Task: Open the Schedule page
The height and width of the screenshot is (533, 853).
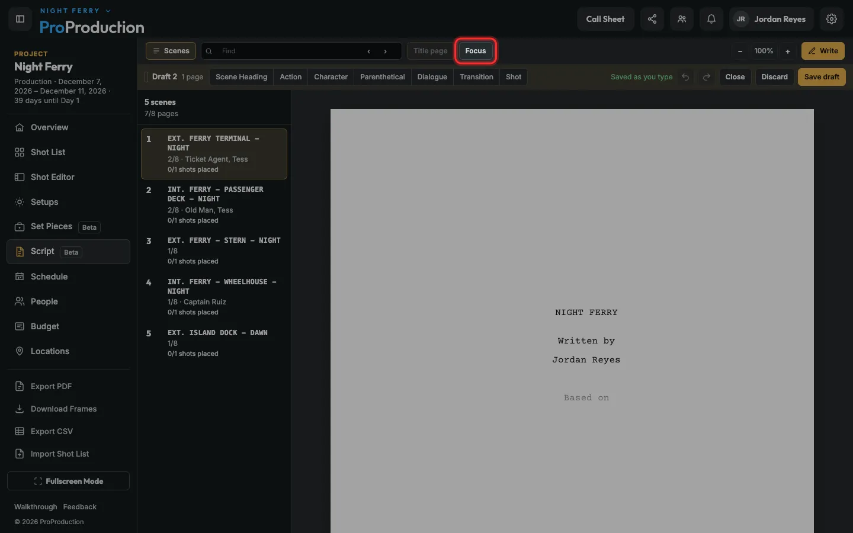Action: [x=69, y=277]
